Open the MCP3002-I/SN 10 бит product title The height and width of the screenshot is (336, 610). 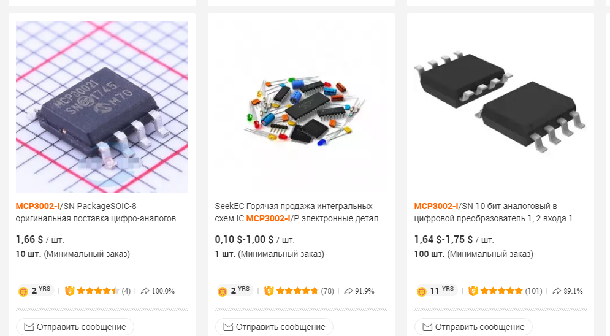pos(497,212)
